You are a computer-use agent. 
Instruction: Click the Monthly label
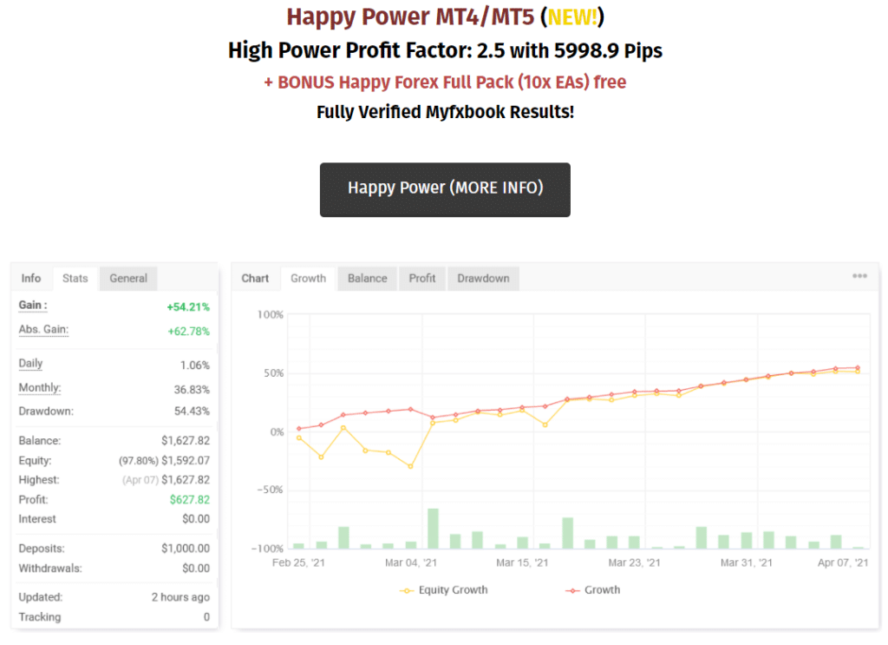(x=40, y=388)
